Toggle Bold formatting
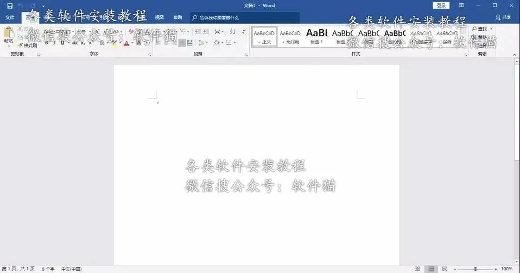This screenshot has width=520, height=273. (x=47, y=43)
